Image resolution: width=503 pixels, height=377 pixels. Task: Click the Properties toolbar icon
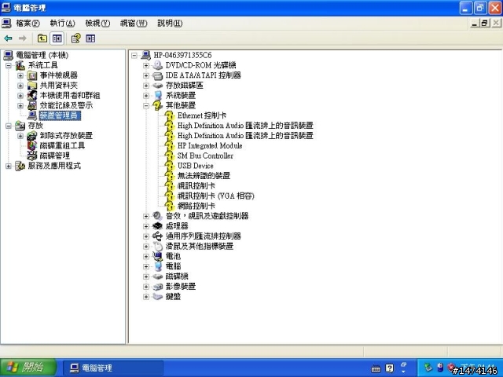pos(75,38)
